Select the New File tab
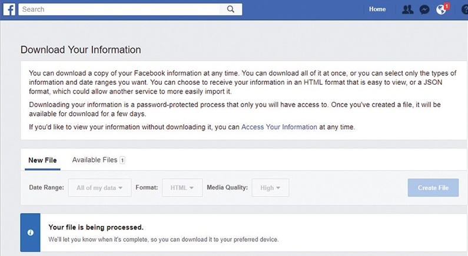The height and width of the screenshot is (256, 468). point(42,160)
